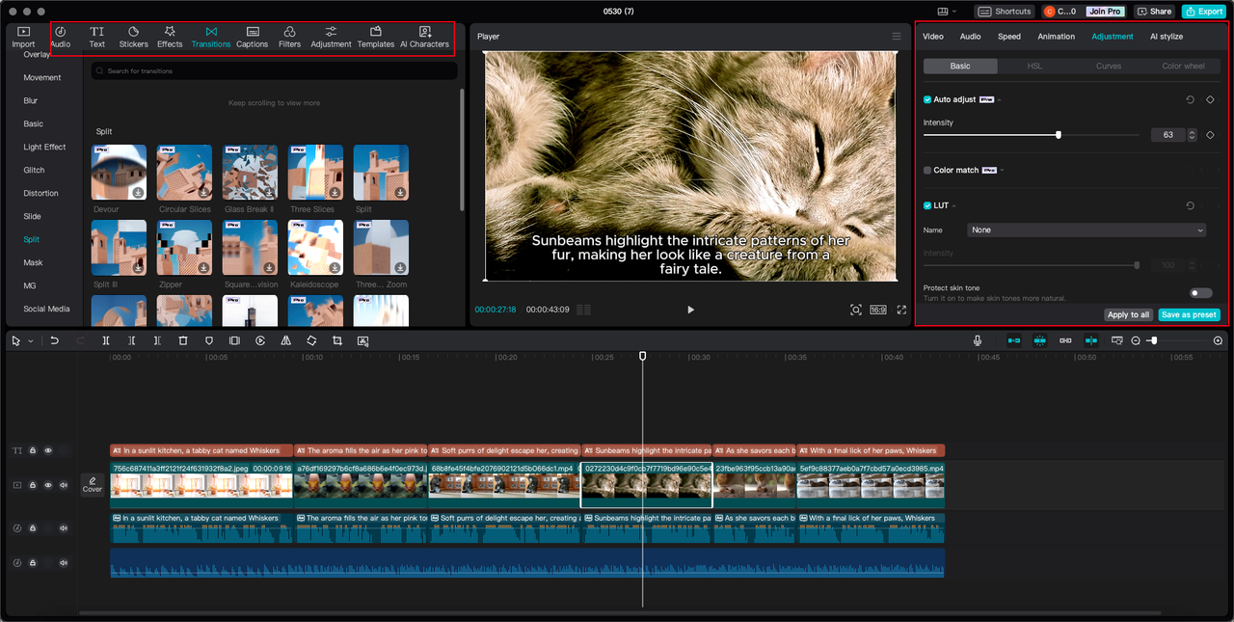Open the Speed tab in properties panel

coord(1009,37)
